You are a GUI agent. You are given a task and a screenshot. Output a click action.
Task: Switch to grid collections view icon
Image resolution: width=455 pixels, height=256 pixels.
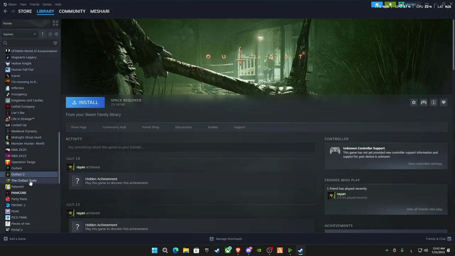(x=55, y=23)
